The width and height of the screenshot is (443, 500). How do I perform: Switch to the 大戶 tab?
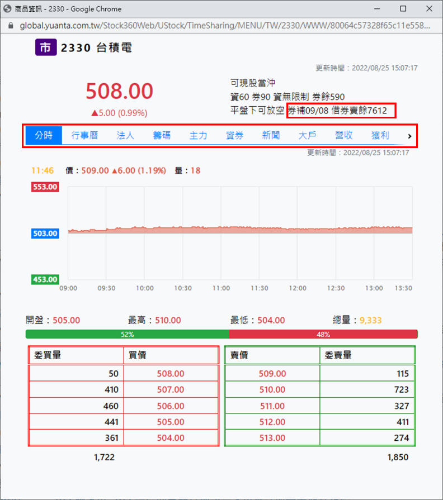[307, 135]
